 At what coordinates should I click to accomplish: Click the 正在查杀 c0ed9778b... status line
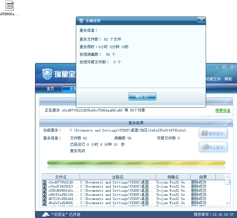95,110
